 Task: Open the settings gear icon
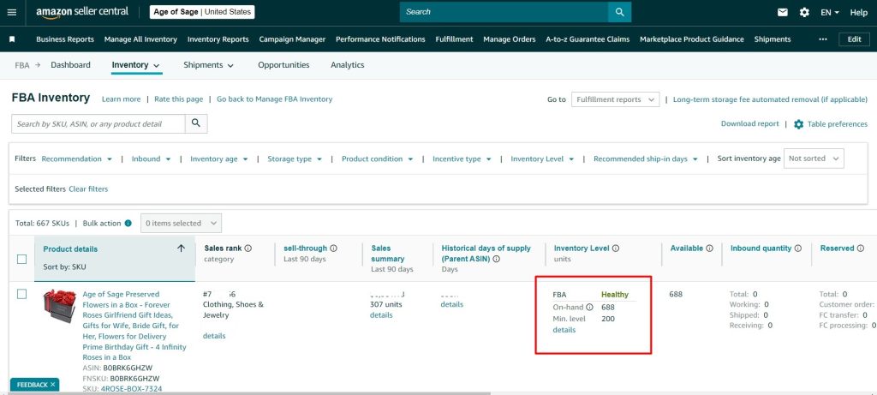804,12
